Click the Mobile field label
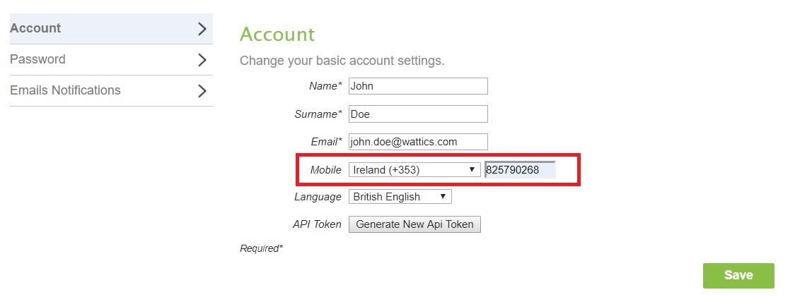The height and width of the screenshot is (297, 812). [325, 170]
